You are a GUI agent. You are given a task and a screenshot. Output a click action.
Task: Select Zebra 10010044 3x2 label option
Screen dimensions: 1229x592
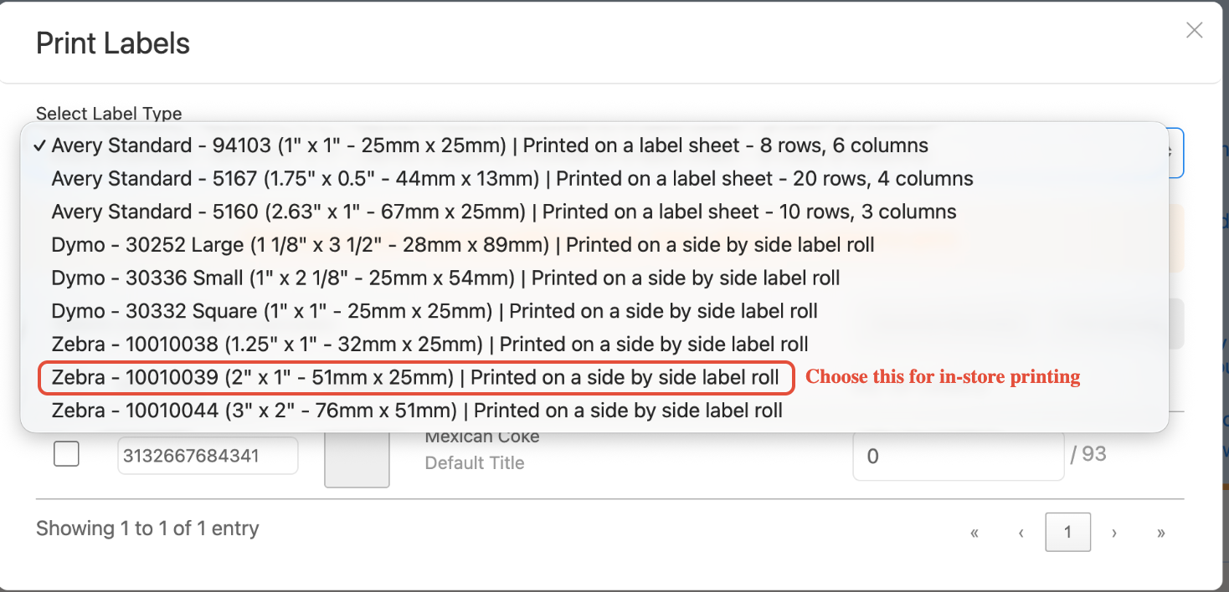pyautogui.click(x=594, y=411)
